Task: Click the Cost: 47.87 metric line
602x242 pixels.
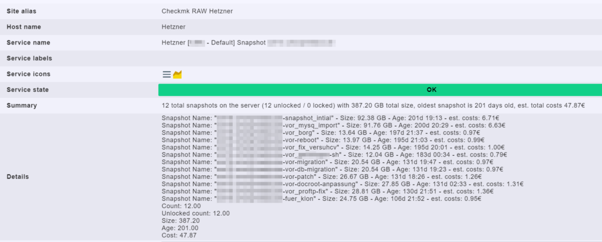Action: tap(179, 235)
